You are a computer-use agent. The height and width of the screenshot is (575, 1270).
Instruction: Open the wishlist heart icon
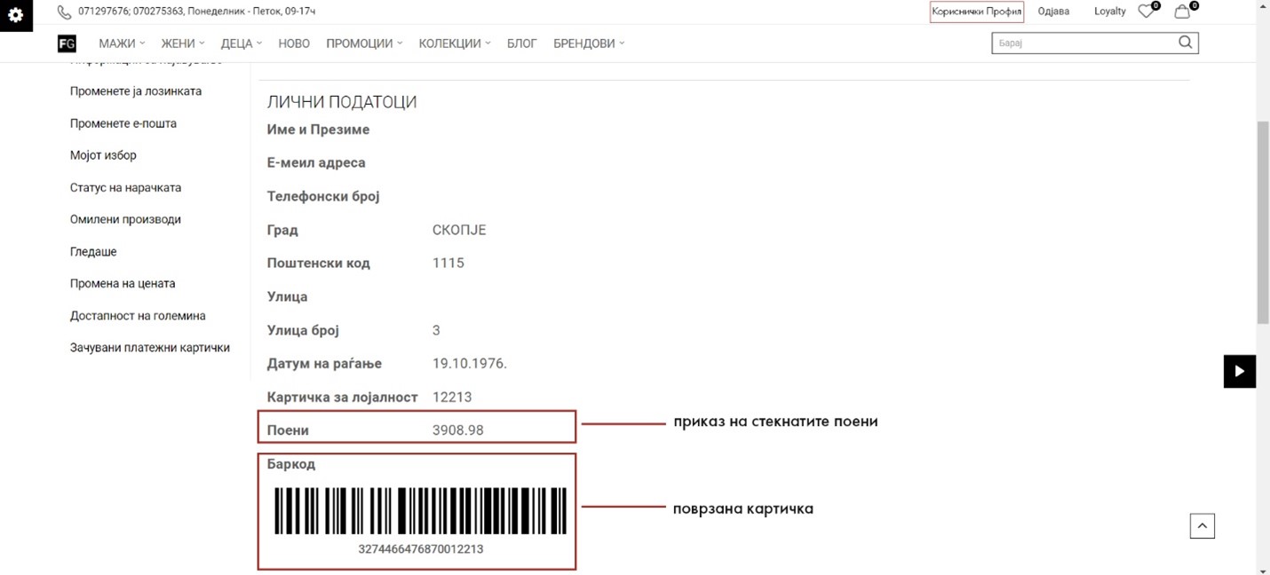(x=1147, y=12)
